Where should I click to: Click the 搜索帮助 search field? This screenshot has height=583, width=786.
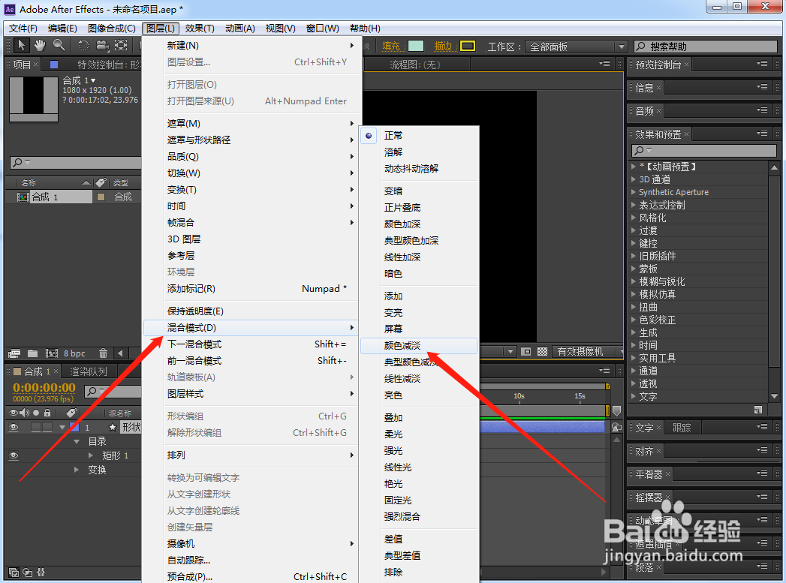(x=706, y=47)
